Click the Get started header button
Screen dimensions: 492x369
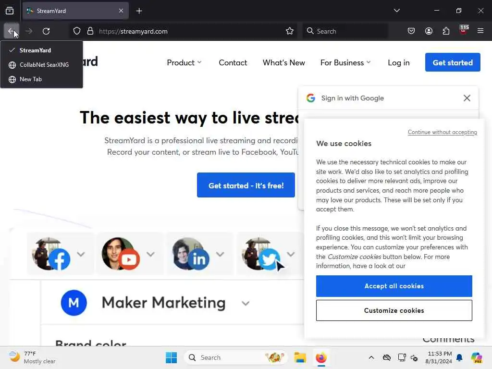(x=453, y=62)
